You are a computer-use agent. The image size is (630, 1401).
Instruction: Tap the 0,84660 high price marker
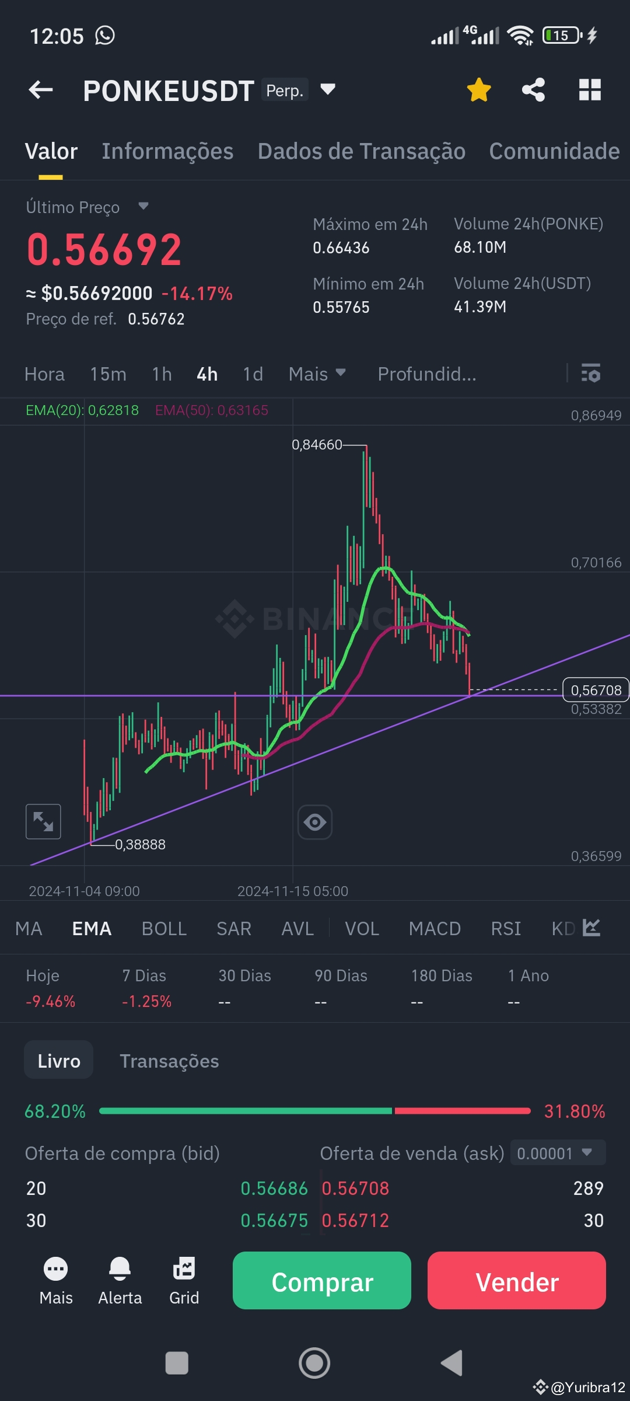tap(317, 445)
